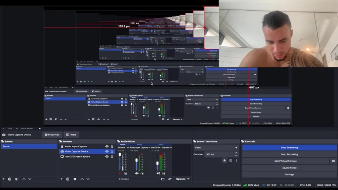Remove the selected scene with trash icon
This screenshot has height=190, width=338.
(x=10, y=179)
